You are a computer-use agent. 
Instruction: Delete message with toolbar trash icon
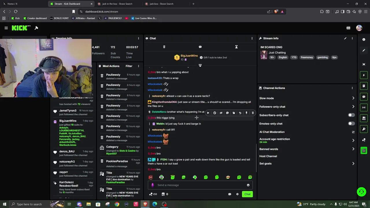coord(253,113)
